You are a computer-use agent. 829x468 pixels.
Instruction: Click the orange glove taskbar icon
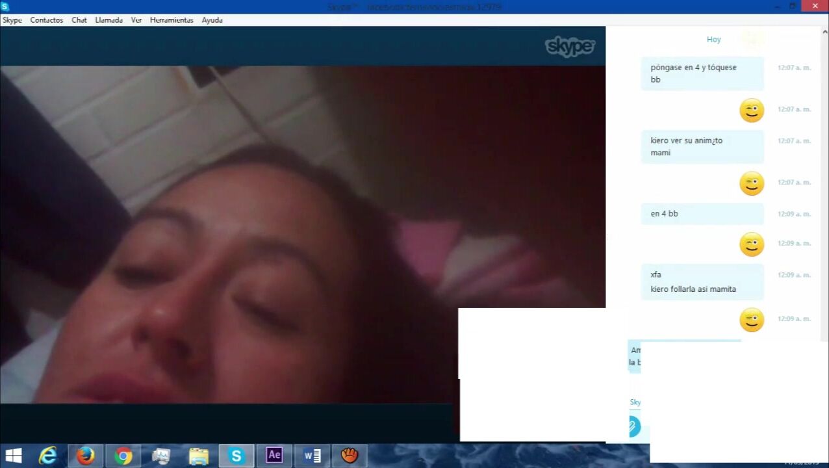350,456
